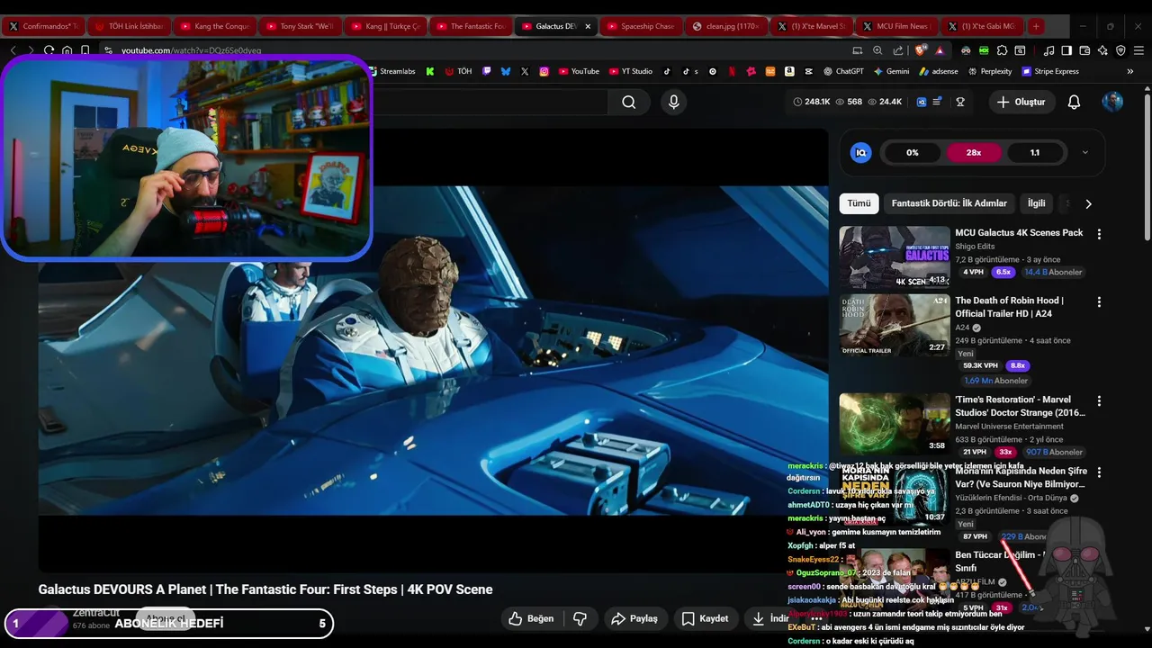Click the Oluştur create button
1152x648 pixels.
1021,102
